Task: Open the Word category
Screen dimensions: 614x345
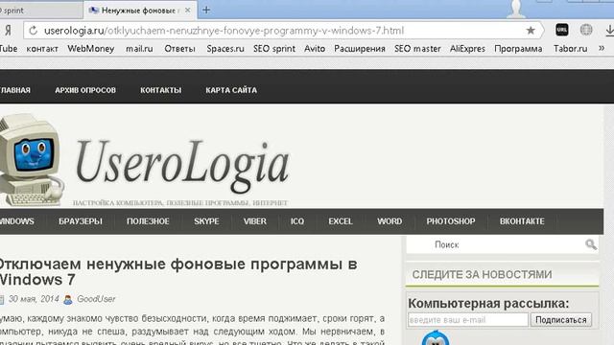Action: [x=390, y=221]
